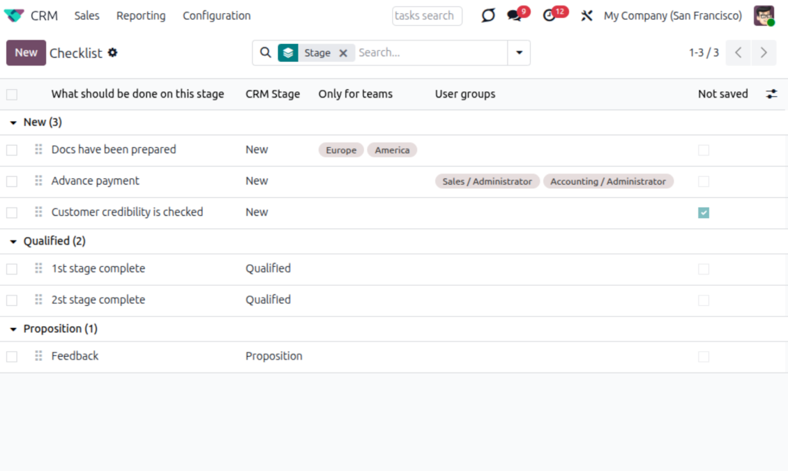Collapse the New (3) group
788x471 pixels.
tap(13, 123)
